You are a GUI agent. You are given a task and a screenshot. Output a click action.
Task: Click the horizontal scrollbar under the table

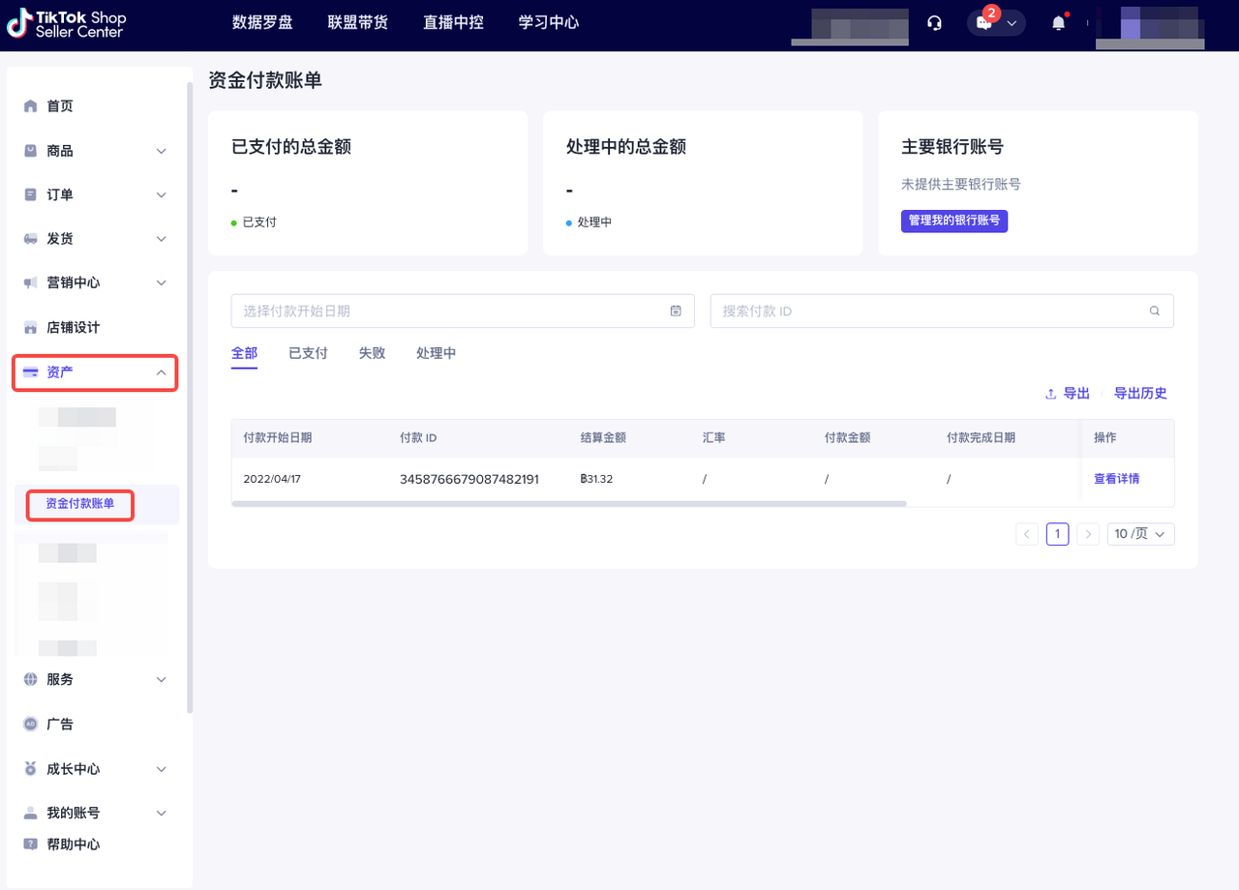click(569, 504)
